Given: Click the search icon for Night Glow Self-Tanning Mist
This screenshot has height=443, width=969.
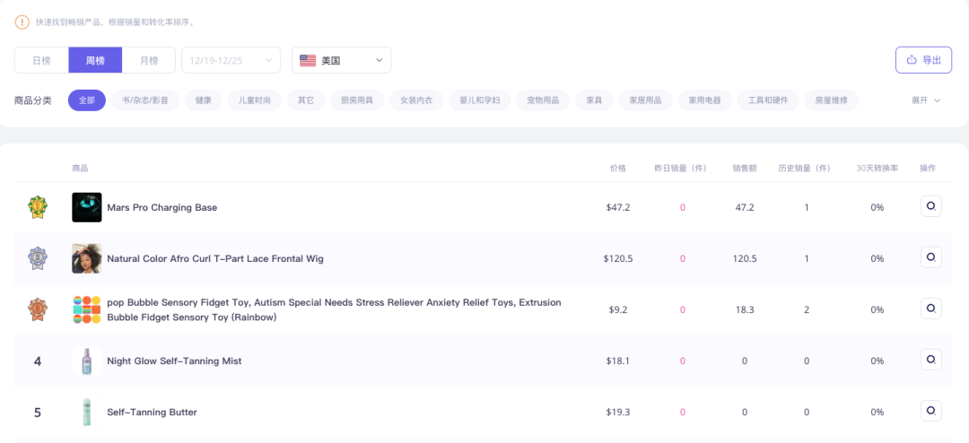Looking at the screenshot, I should (x=930, y=360).
